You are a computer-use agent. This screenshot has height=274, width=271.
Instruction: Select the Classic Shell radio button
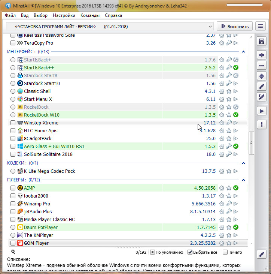tap(13, 91)
